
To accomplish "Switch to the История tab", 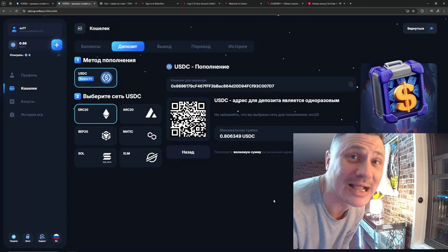I will (x=238, y=47).
